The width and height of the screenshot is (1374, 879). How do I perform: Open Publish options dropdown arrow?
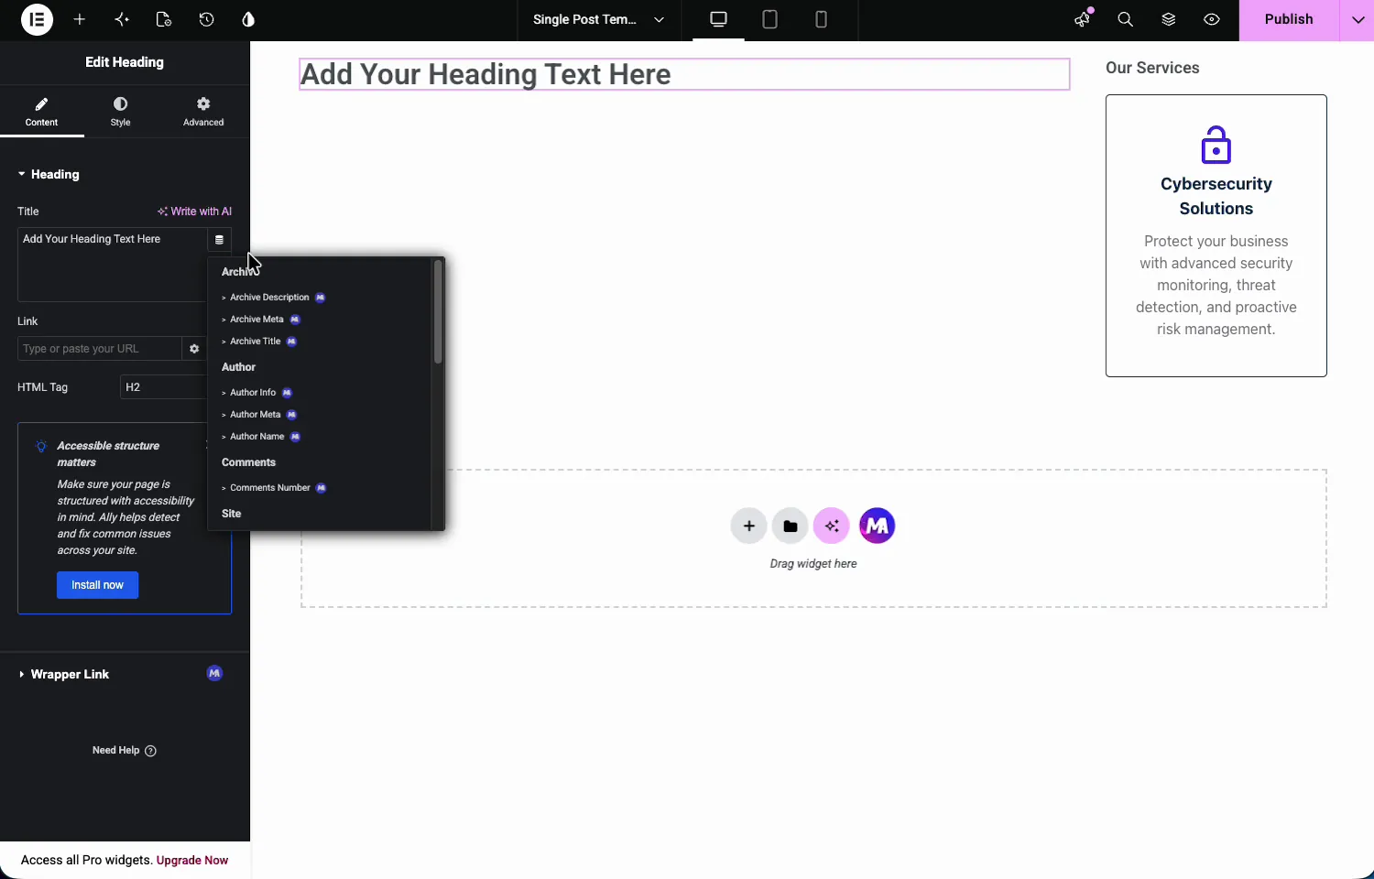(1358, 19)
